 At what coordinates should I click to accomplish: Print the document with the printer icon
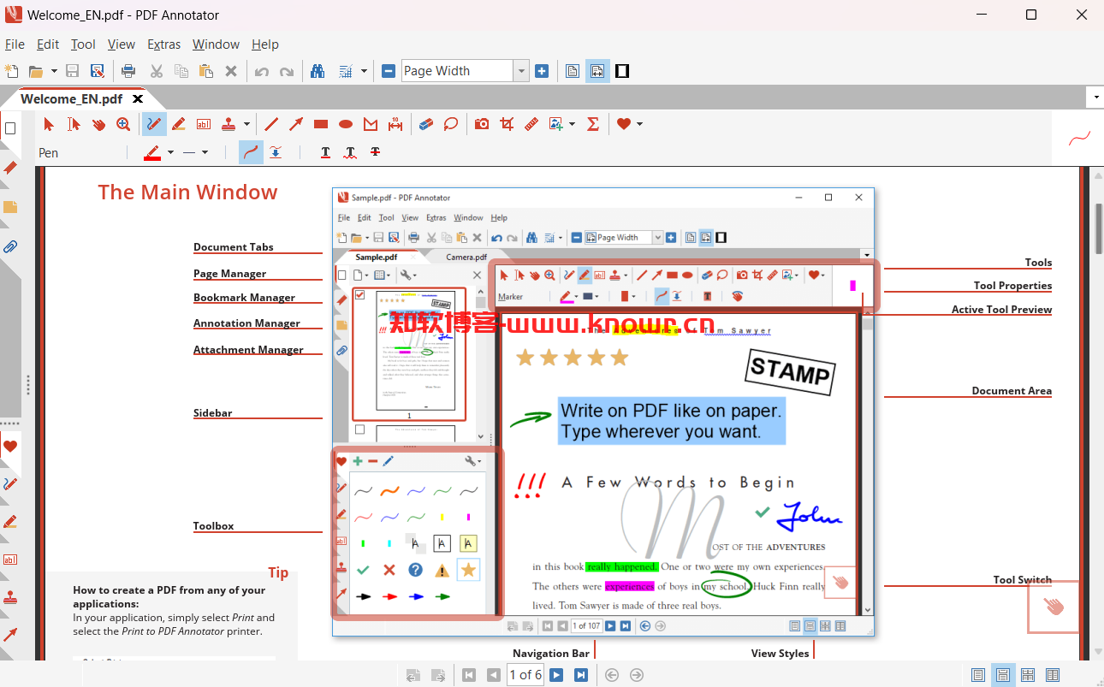(128, 71)
